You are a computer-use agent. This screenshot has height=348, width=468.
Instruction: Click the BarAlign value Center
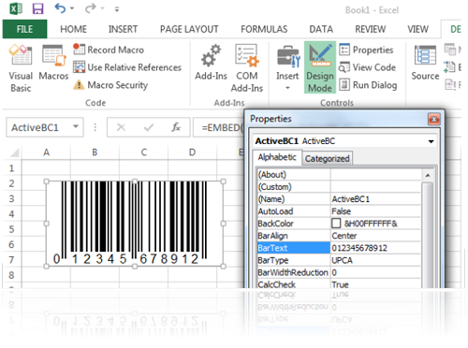pos(375,236)
